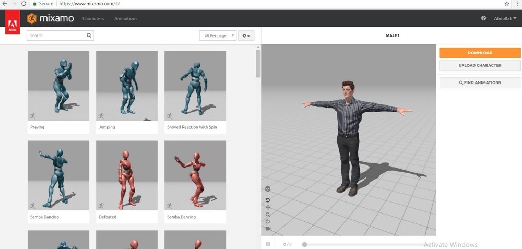Go back in browser history
This screenshot has height=249, width=522.
point(4,4)
